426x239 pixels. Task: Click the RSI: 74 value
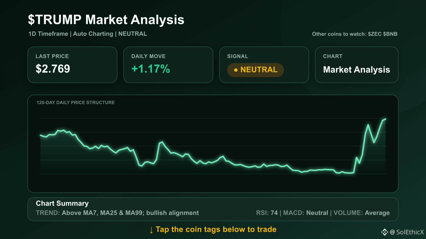click(x=267, y=213)
